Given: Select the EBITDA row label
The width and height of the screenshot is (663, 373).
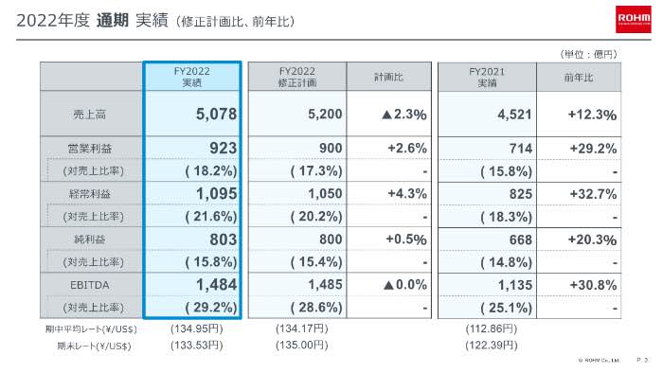Looking at the screenshot, I should (90, 285).
